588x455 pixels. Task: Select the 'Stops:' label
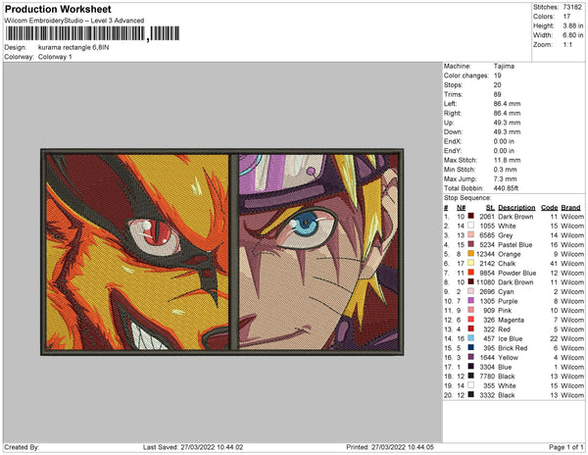coord(453,84)
